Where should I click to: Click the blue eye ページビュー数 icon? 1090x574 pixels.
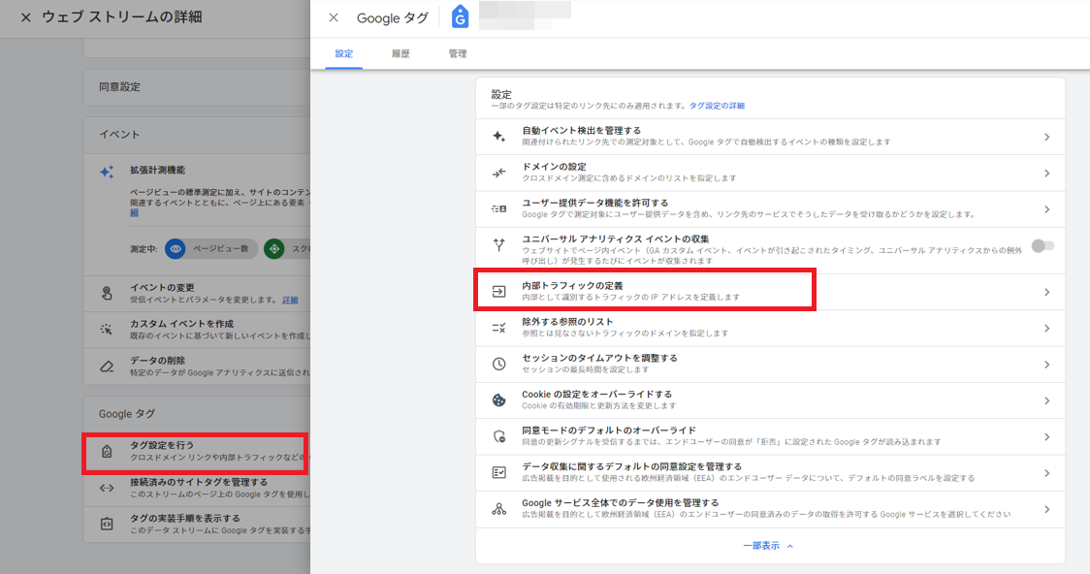click(176, 248)
